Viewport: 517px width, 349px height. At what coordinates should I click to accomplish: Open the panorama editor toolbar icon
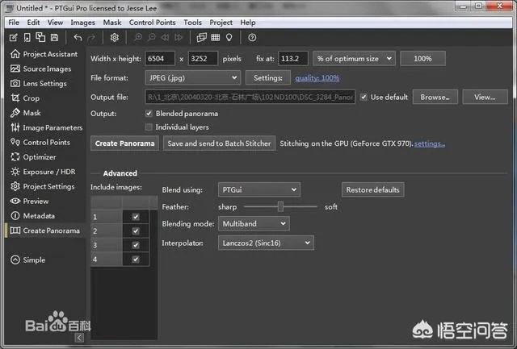tap(200, 37)
